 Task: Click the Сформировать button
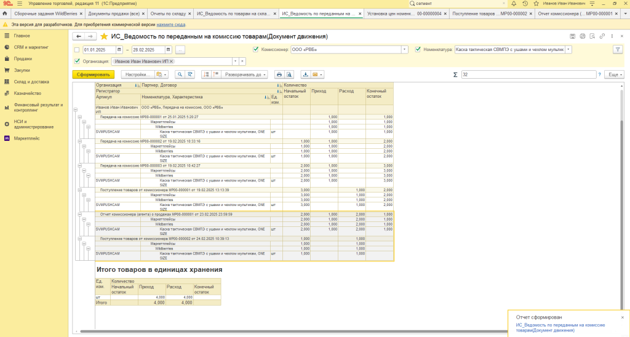click(x=94, y=74)
